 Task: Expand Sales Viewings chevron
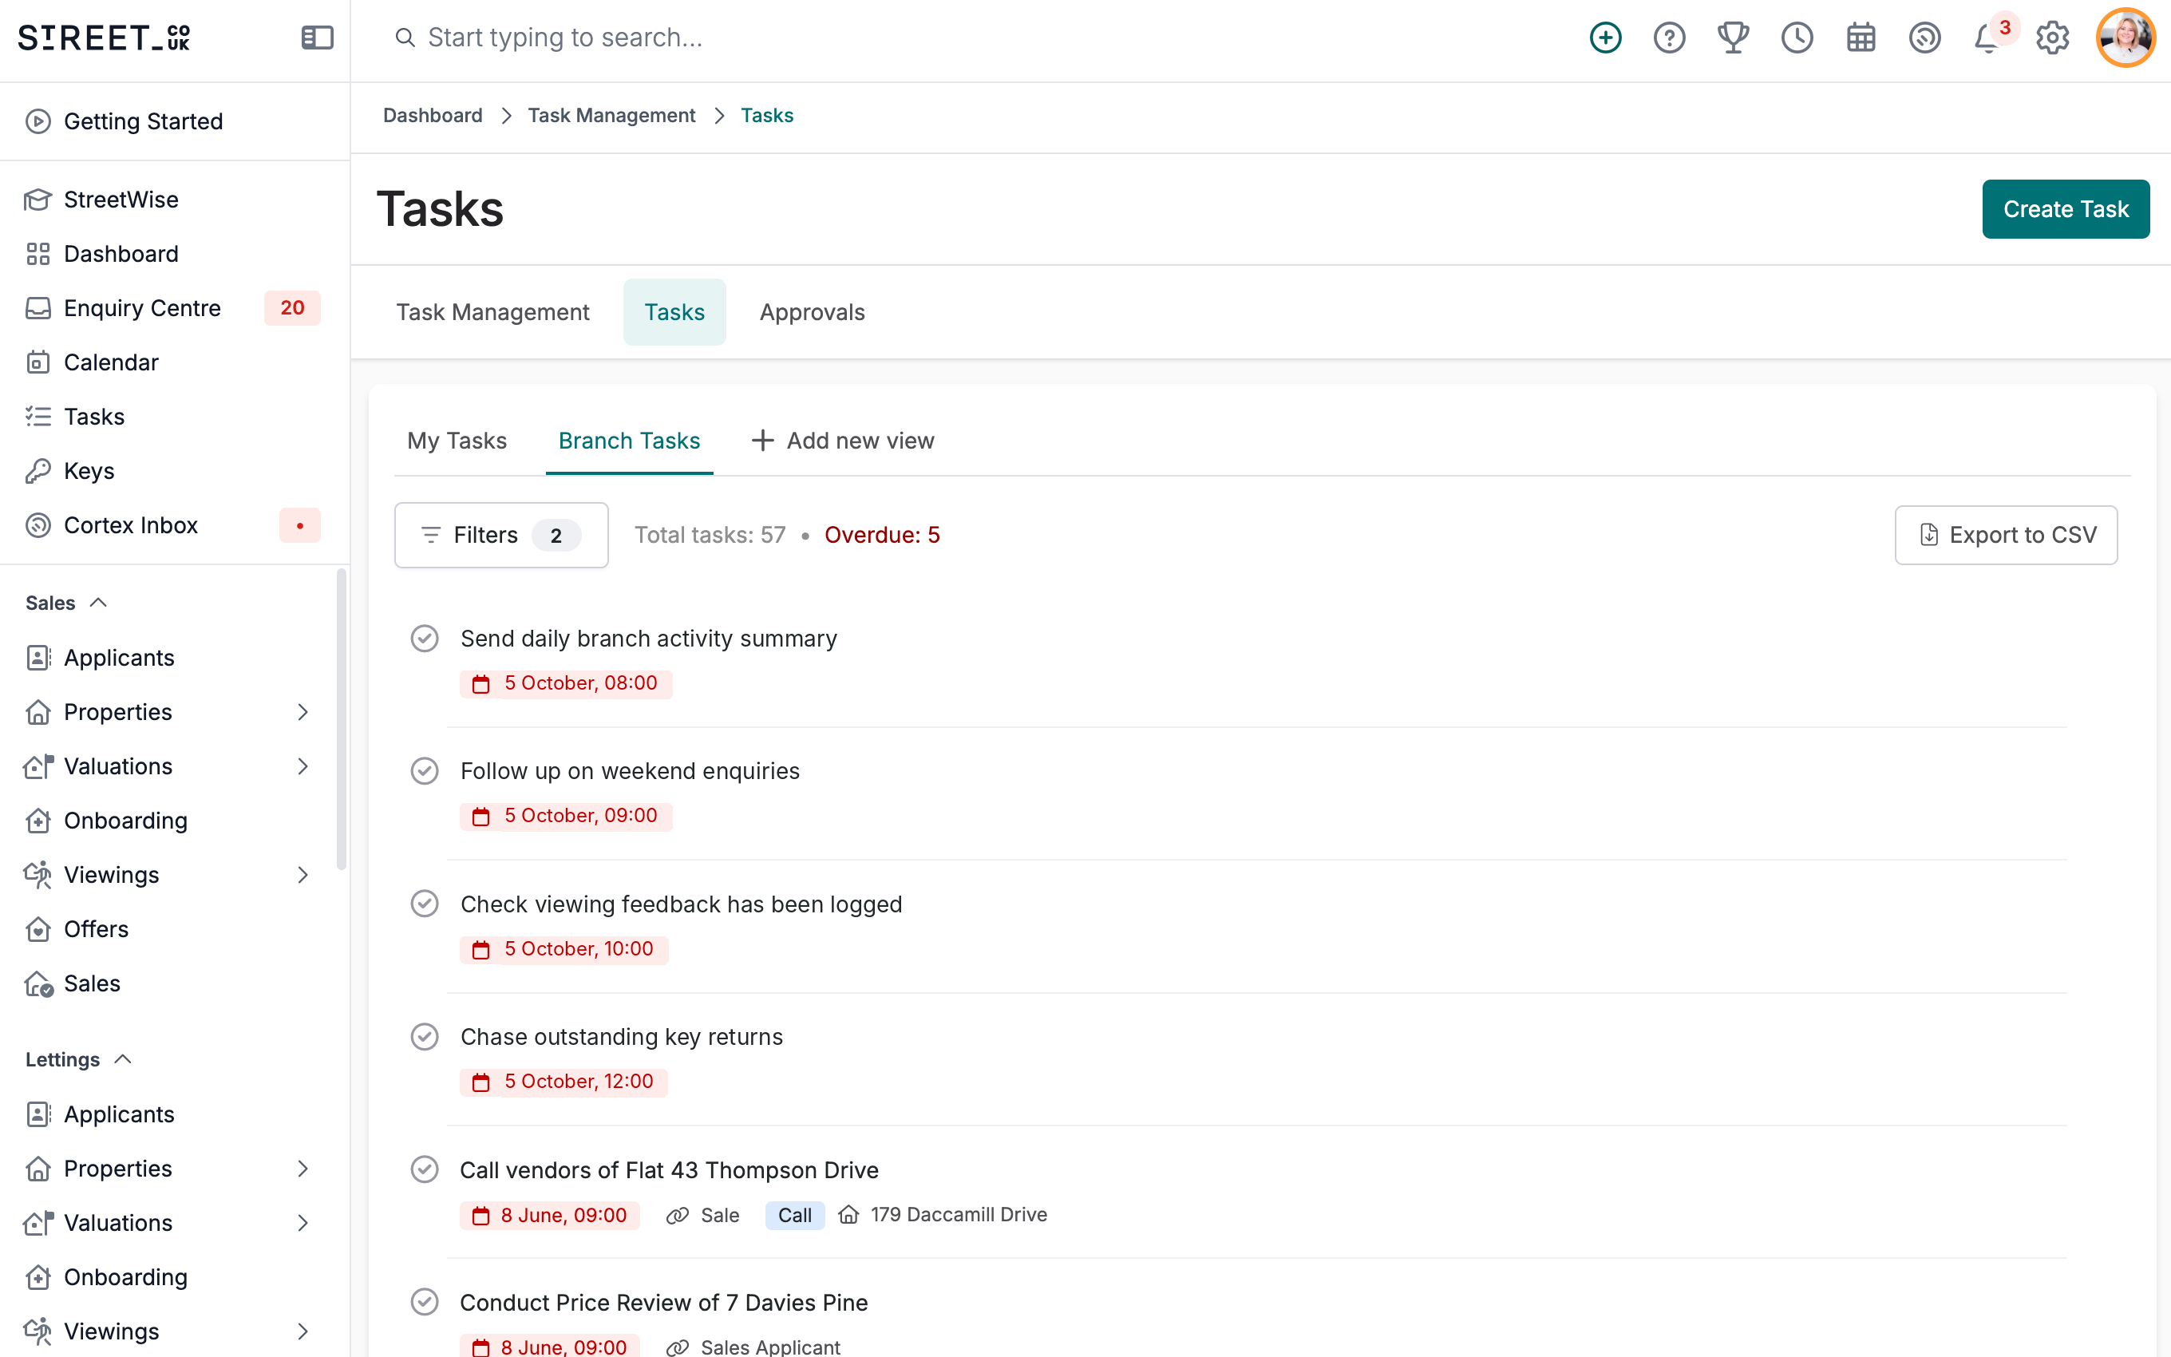coord(303,875)
